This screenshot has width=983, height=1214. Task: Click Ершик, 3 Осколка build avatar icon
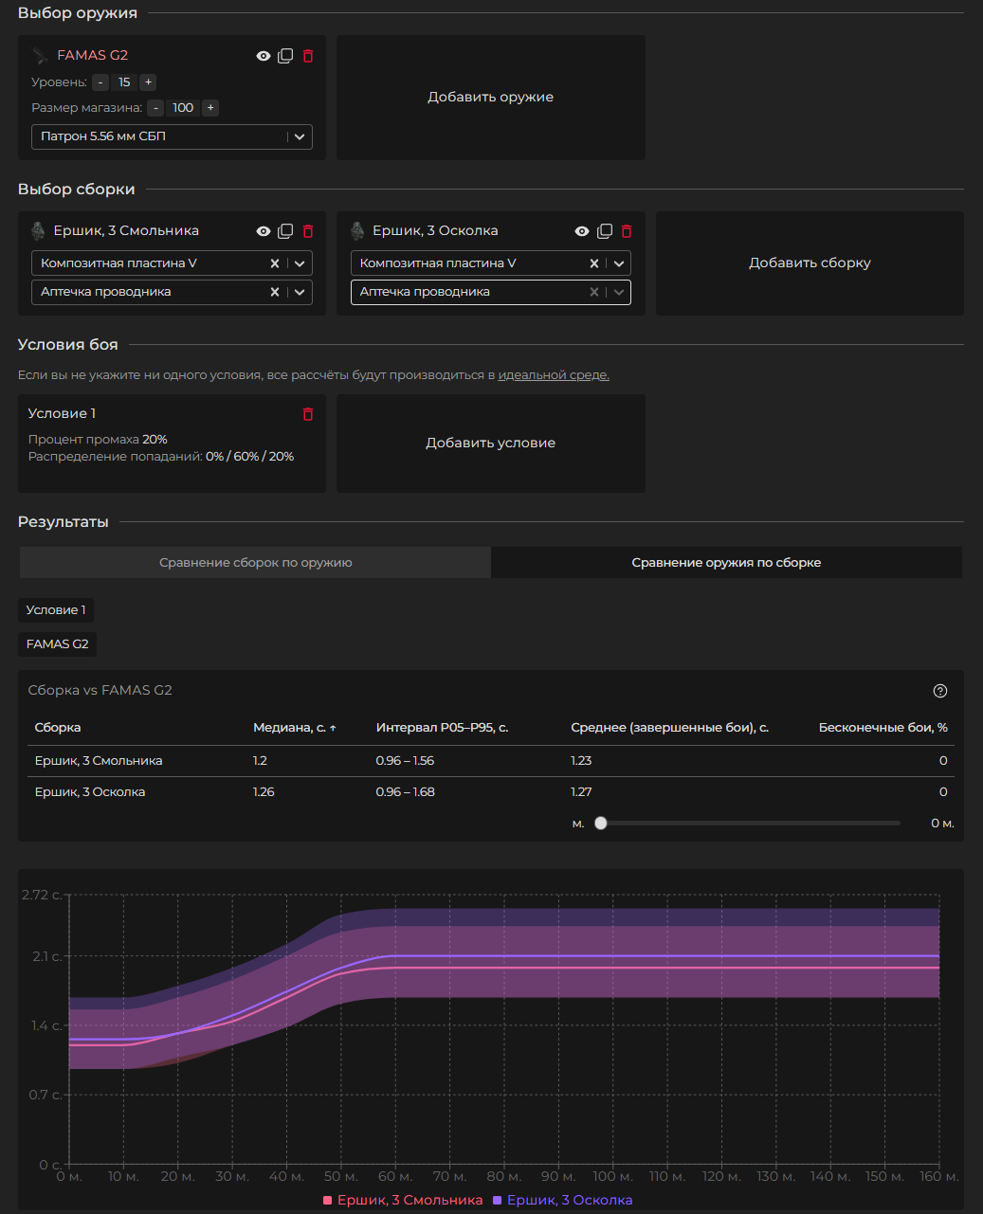[357, 231]
